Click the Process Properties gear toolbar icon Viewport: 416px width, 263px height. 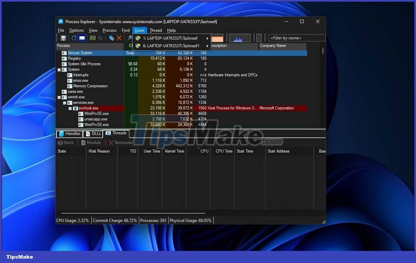coord(111,38)
